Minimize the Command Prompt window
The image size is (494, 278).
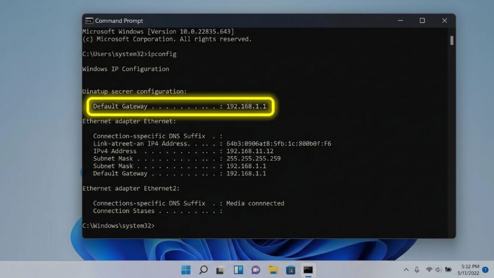tap(400, 20)
